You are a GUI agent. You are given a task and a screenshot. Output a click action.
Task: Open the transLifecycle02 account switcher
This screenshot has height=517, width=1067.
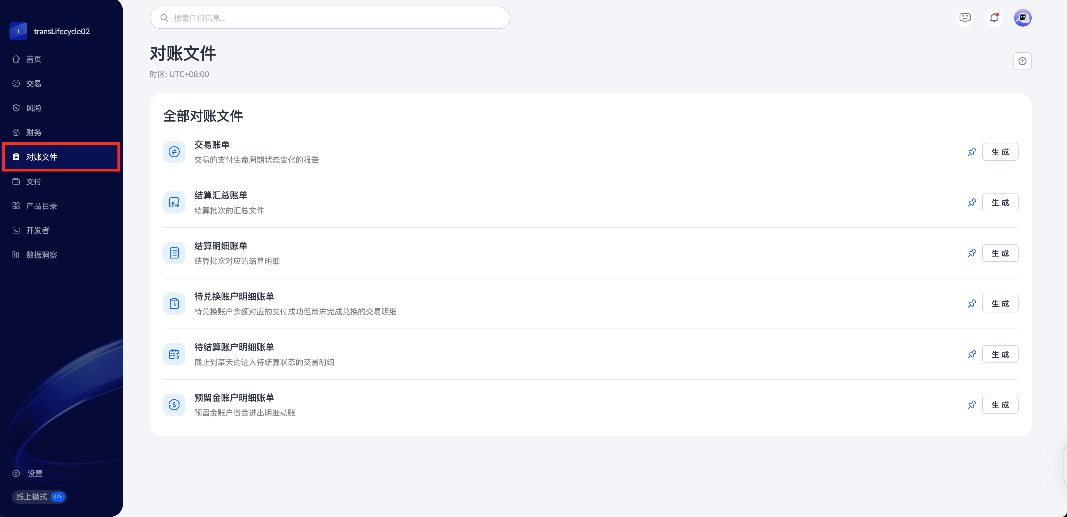coord(61,31)
